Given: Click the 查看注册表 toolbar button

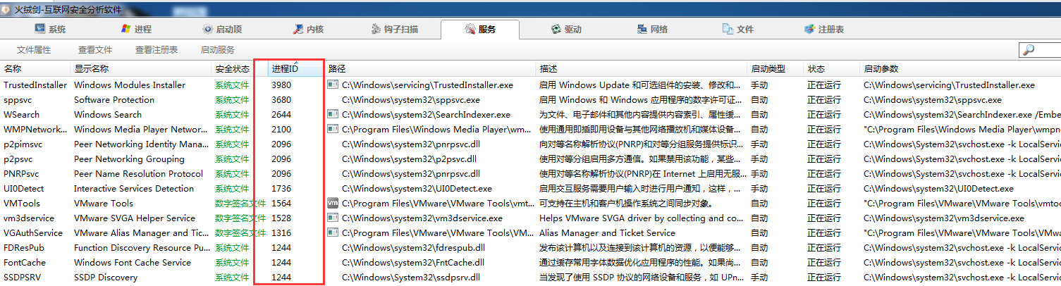Looking at the screenshot, I should [x=157, y=50].
